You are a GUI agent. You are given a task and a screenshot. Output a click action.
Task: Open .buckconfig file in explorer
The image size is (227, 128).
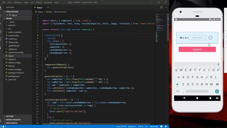(17, 36)
